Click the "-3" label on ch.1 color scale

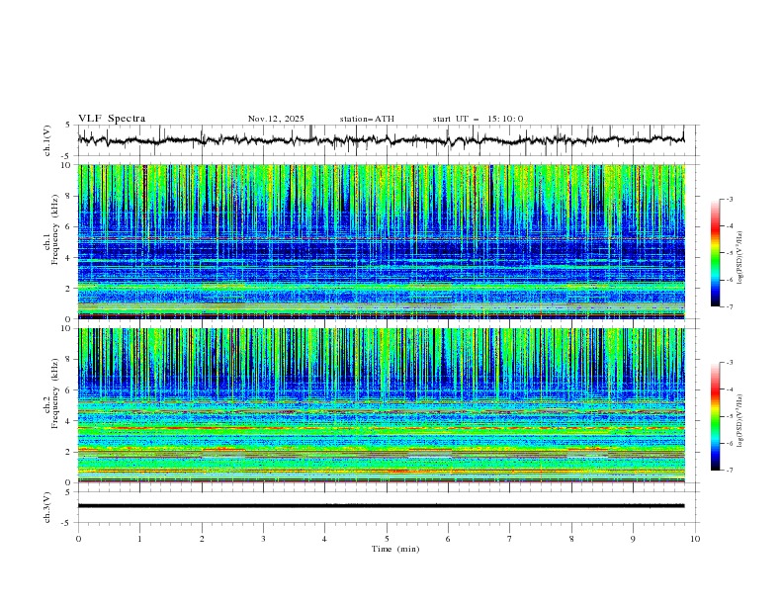[x=730, y=199]
